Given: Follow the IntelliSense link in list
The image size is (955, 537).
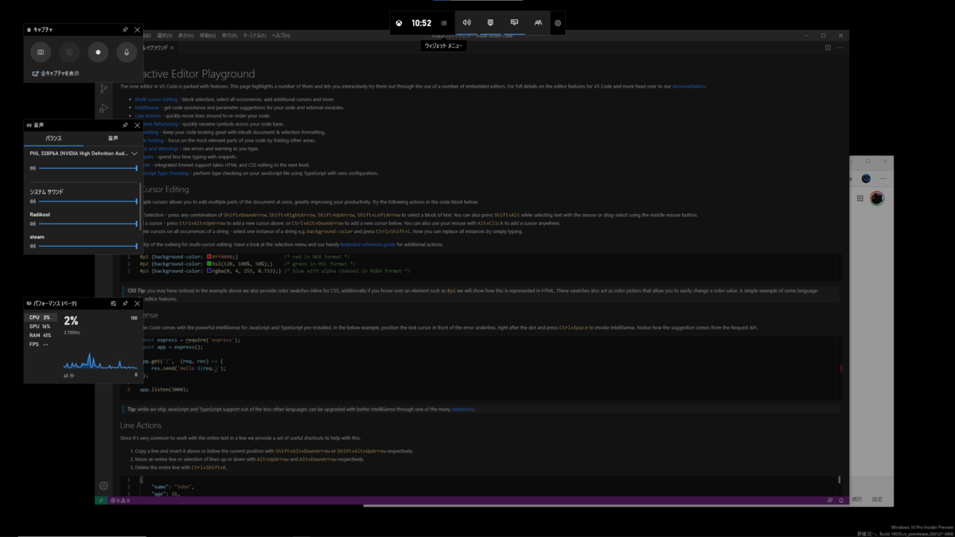Looking at the screenshot, I should (147, 107).
